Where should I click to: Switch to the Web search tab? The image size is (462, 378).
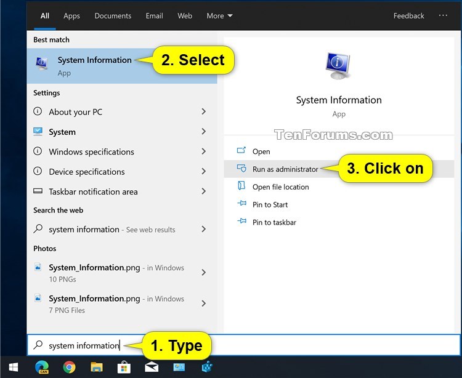(185, 15)
